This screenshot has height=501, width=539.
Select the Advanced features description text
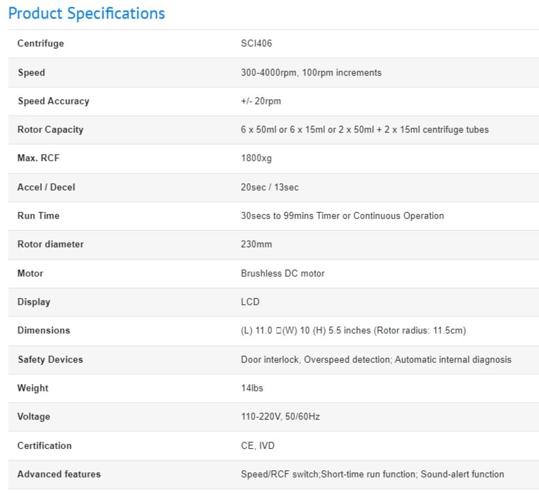coord(372,474)
